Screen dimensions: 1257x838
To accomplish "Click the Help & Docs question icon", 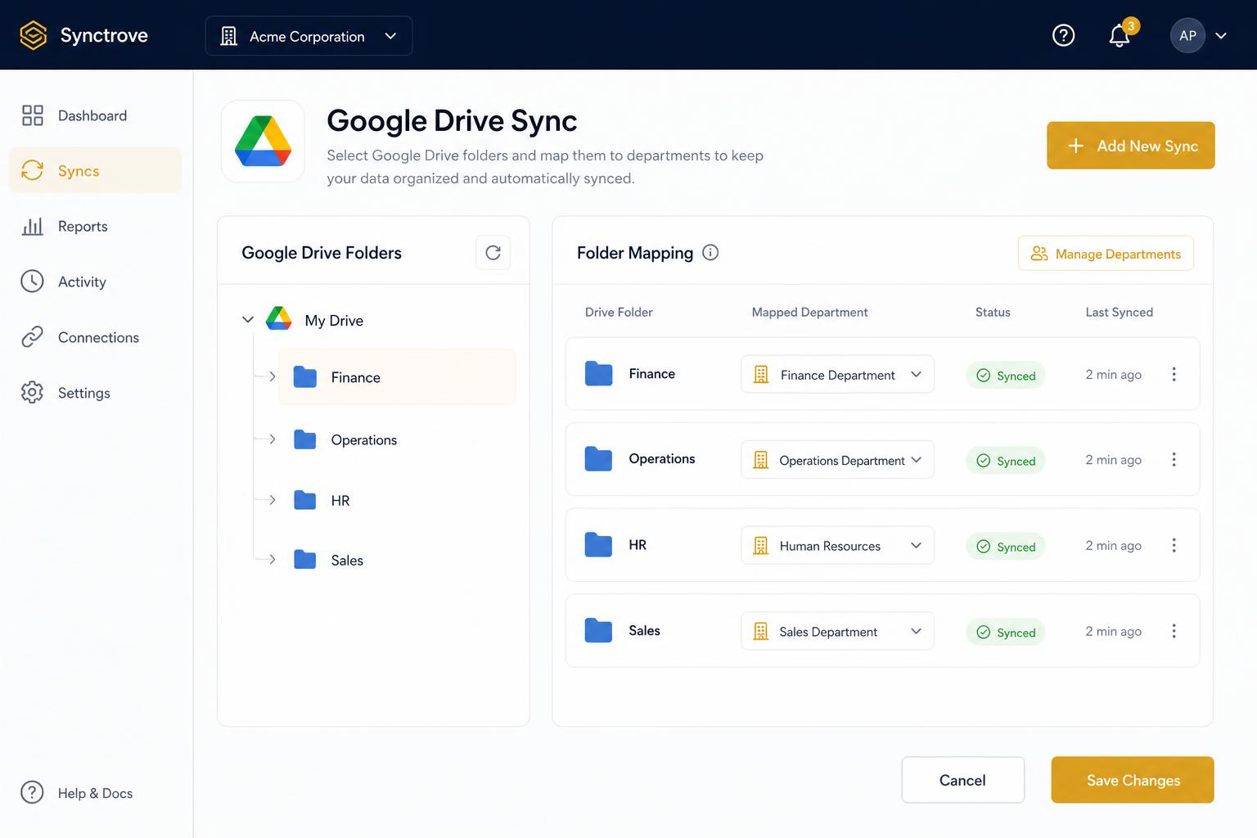I will tap(32, 792).
